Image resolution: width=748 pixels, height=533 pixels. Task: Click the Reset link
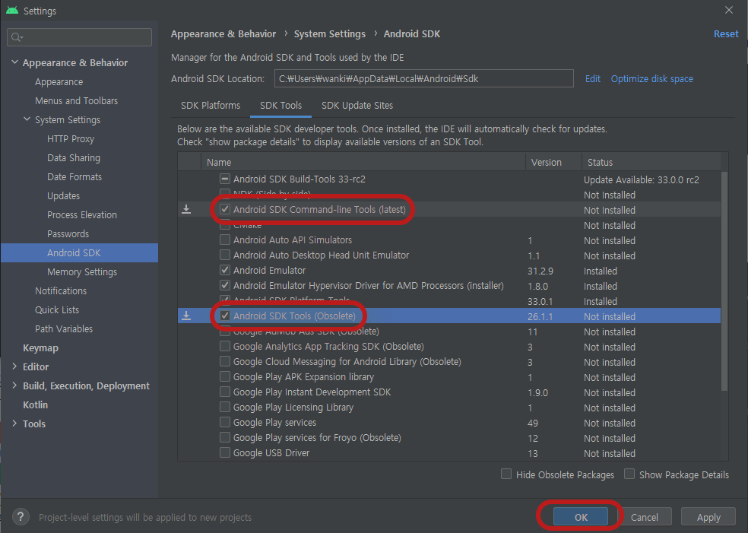pyautogui.click(x=726, y=34)
